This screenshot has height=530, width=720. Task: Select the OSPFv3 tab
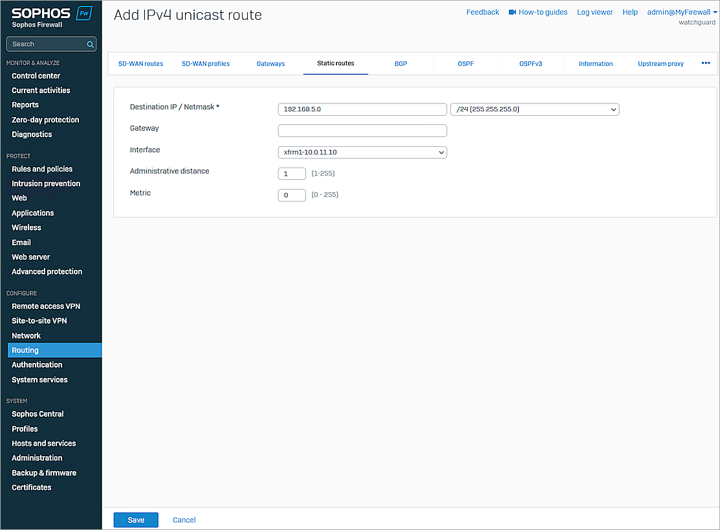click(x=530, y=63)
